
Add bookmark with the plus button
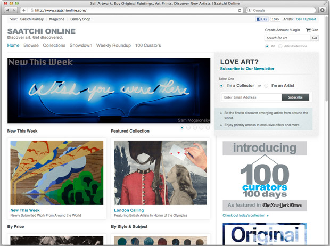click(24, 10)
